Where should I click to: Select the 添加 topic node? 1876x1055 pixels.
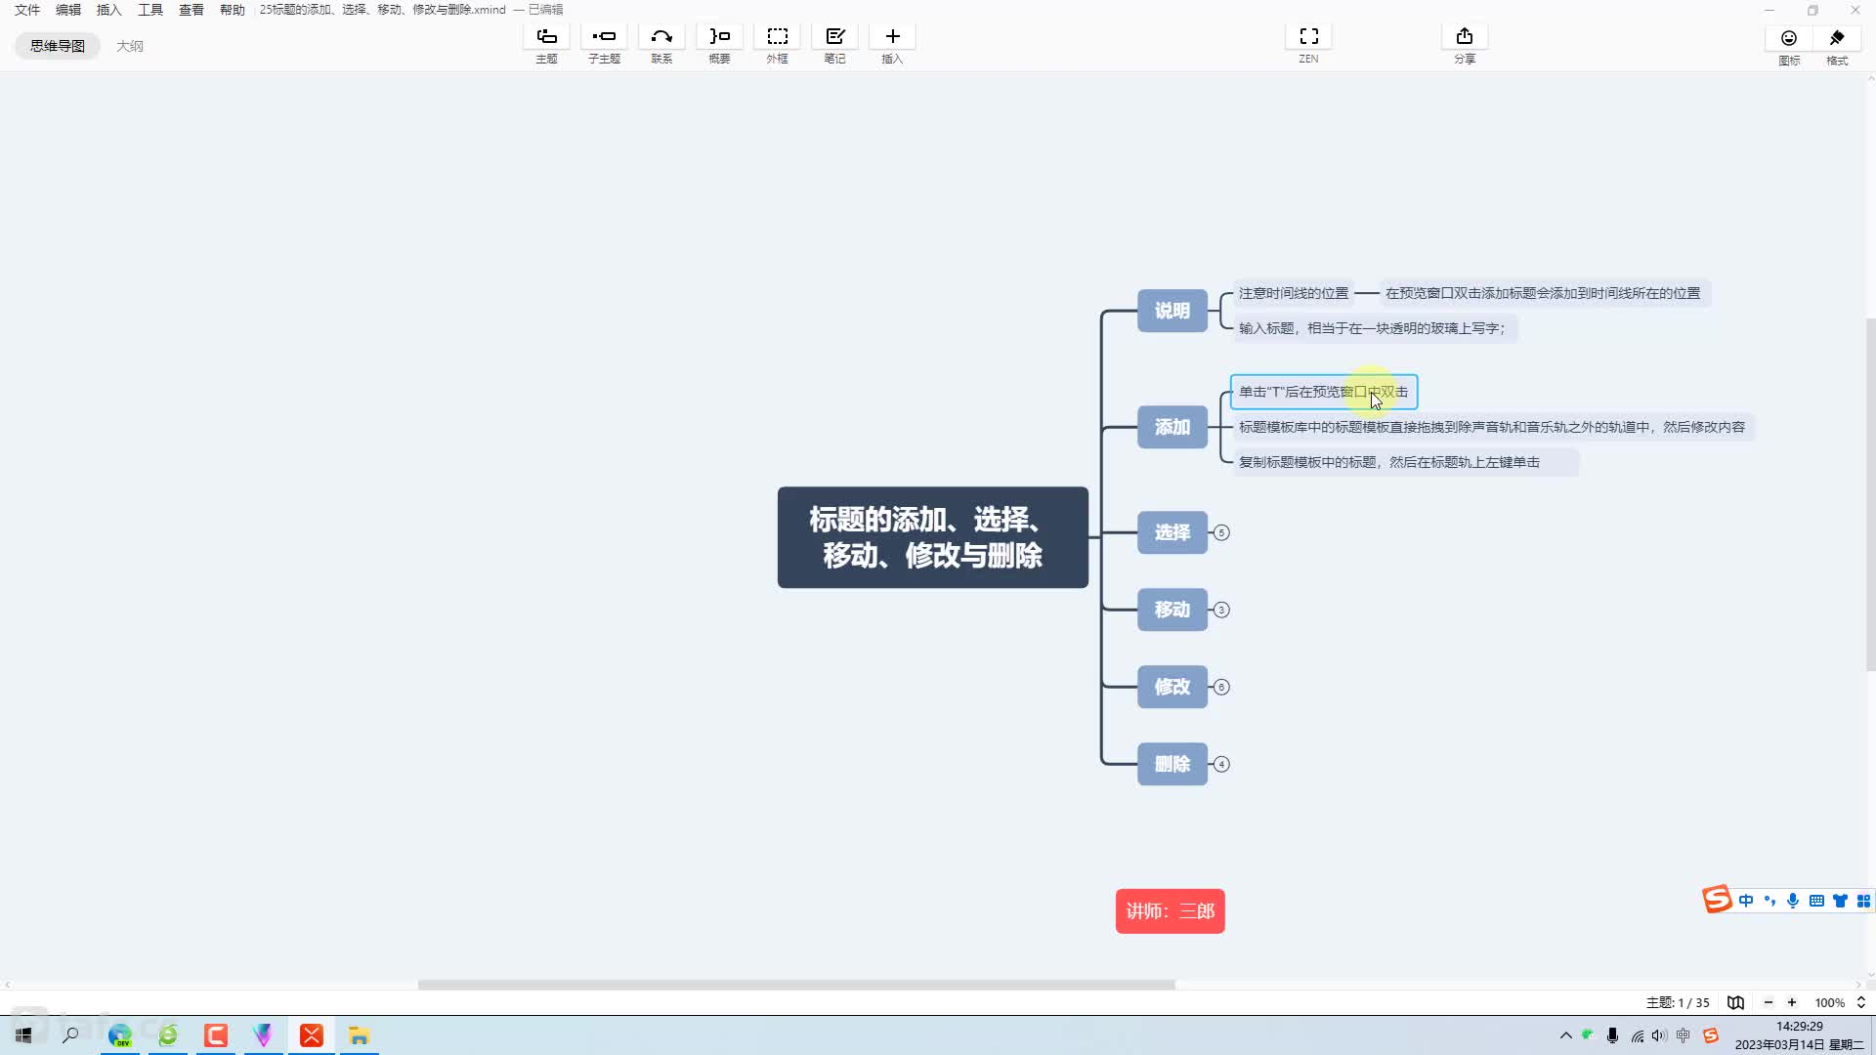1172,427
